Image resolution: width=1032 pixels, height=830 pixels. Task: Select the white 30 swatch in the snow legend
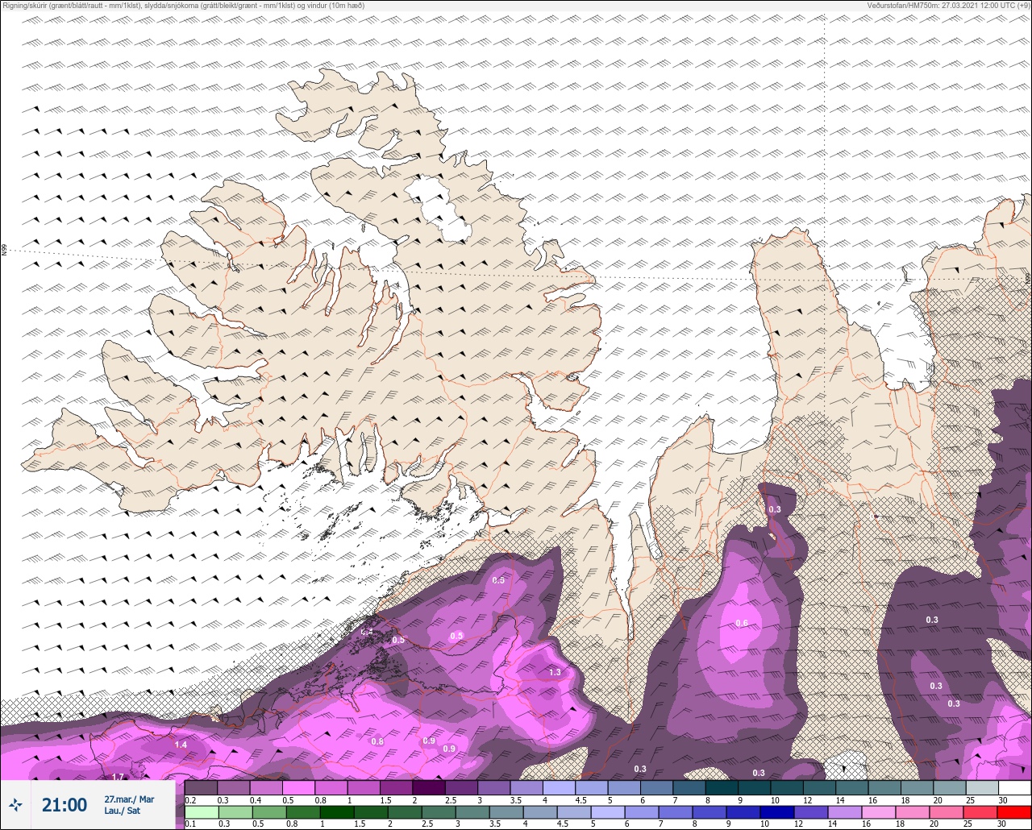click(1013, 787)
